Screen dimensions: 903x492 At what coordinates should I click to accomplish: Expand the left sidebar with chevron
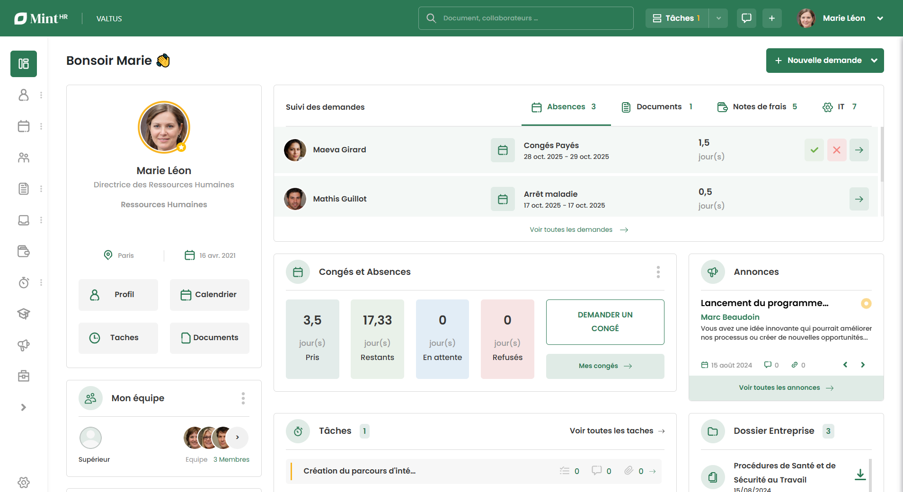pos(24,407)
